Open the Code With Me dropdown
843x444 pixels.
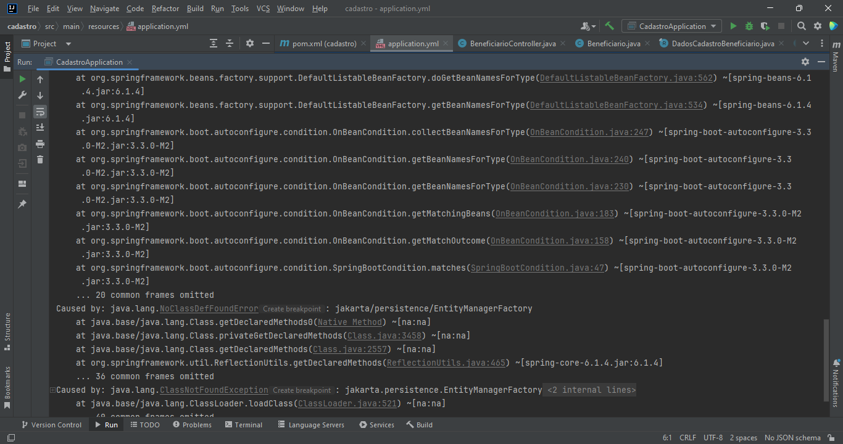[588, 26]
